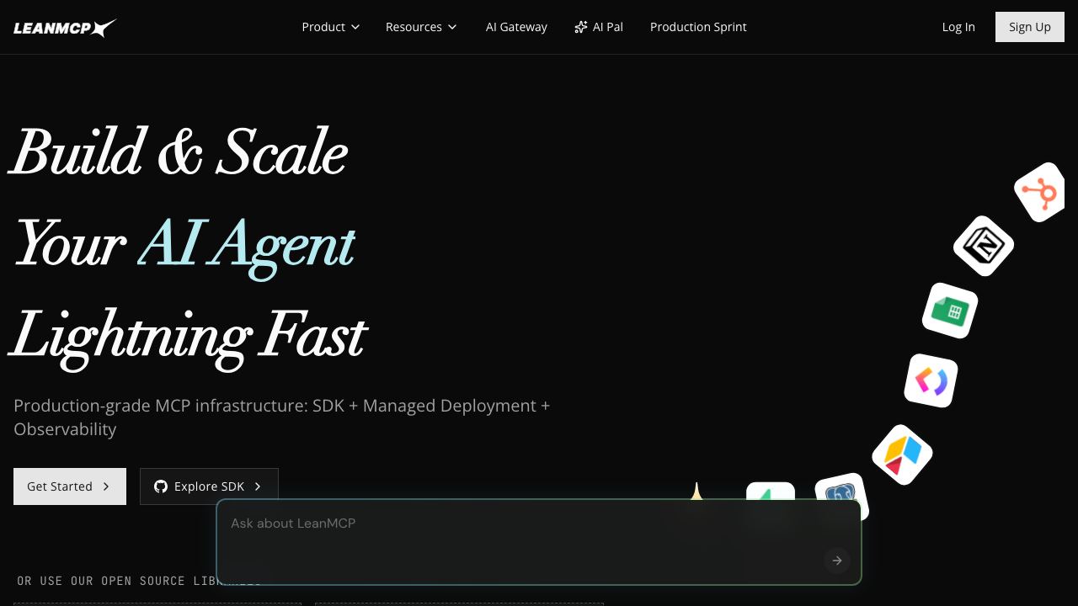Click the HubSpot integration icon
The height and width of the screenshot is (606, 1078).
pos(1042,193)
